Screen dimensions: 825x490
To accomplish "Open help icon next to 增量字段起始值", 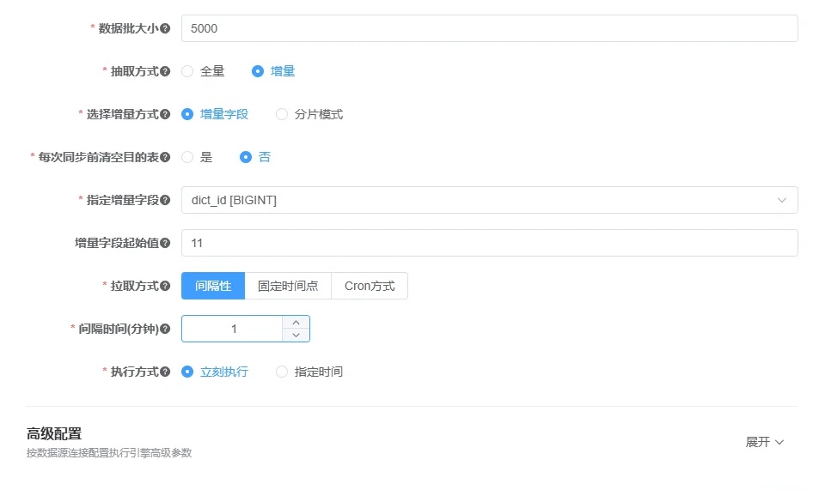I will click(x=165, y=243).
